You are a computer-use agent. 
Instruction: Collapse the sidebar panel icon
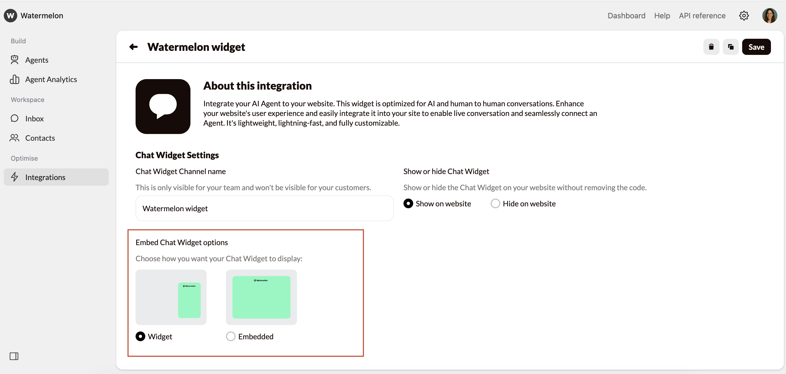[x=14, y=356]
